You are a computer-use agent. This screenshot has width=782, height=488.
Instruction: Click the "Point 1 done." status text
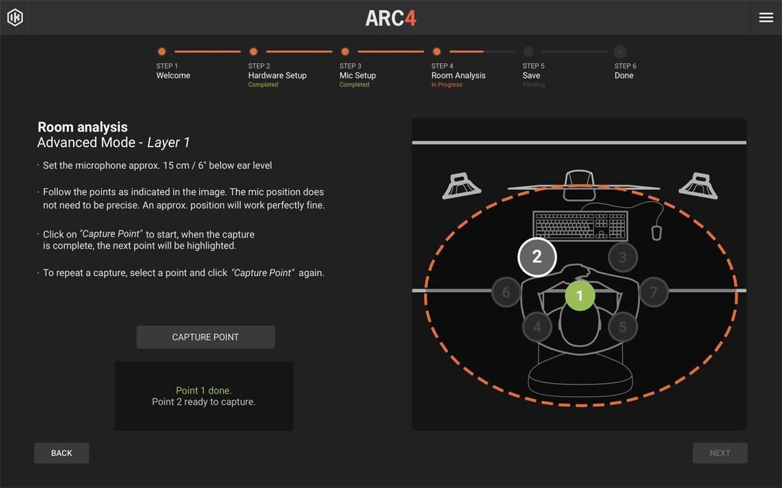pyautogui.click(x=204, y=390)
